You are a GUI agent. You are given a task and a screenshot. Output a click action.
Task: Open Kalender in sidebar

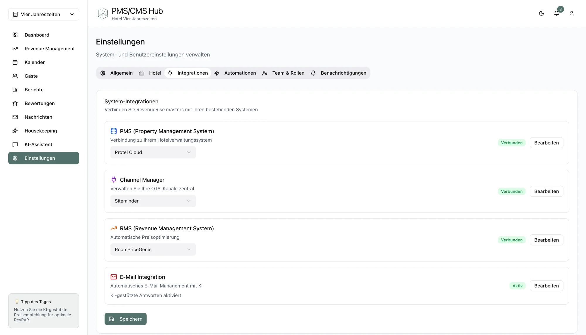[x=35, y=62]
